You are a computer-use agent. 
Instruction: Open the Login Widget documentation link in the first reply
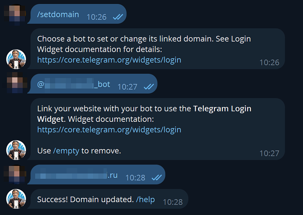pos(109,60)
